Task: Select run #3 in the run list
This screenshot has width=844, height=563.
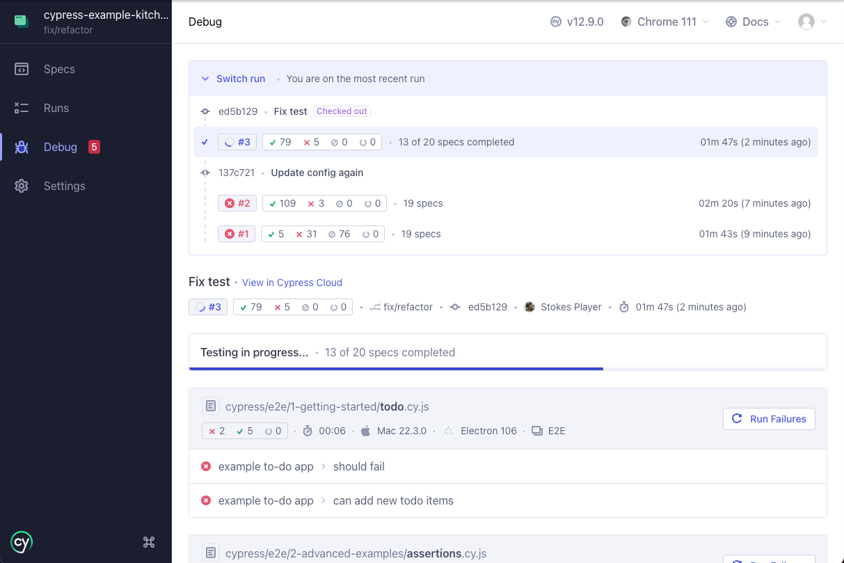Action: (237, 142)
